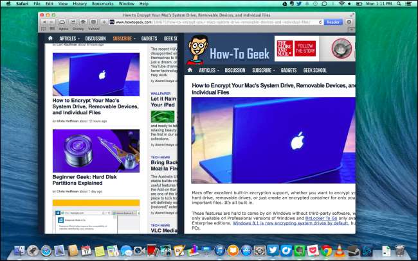Viewport: 418px width, 261px height.
Task: Open the Yahoo! bookmark in bookmarks bar
Action: [x=94, y=29]
